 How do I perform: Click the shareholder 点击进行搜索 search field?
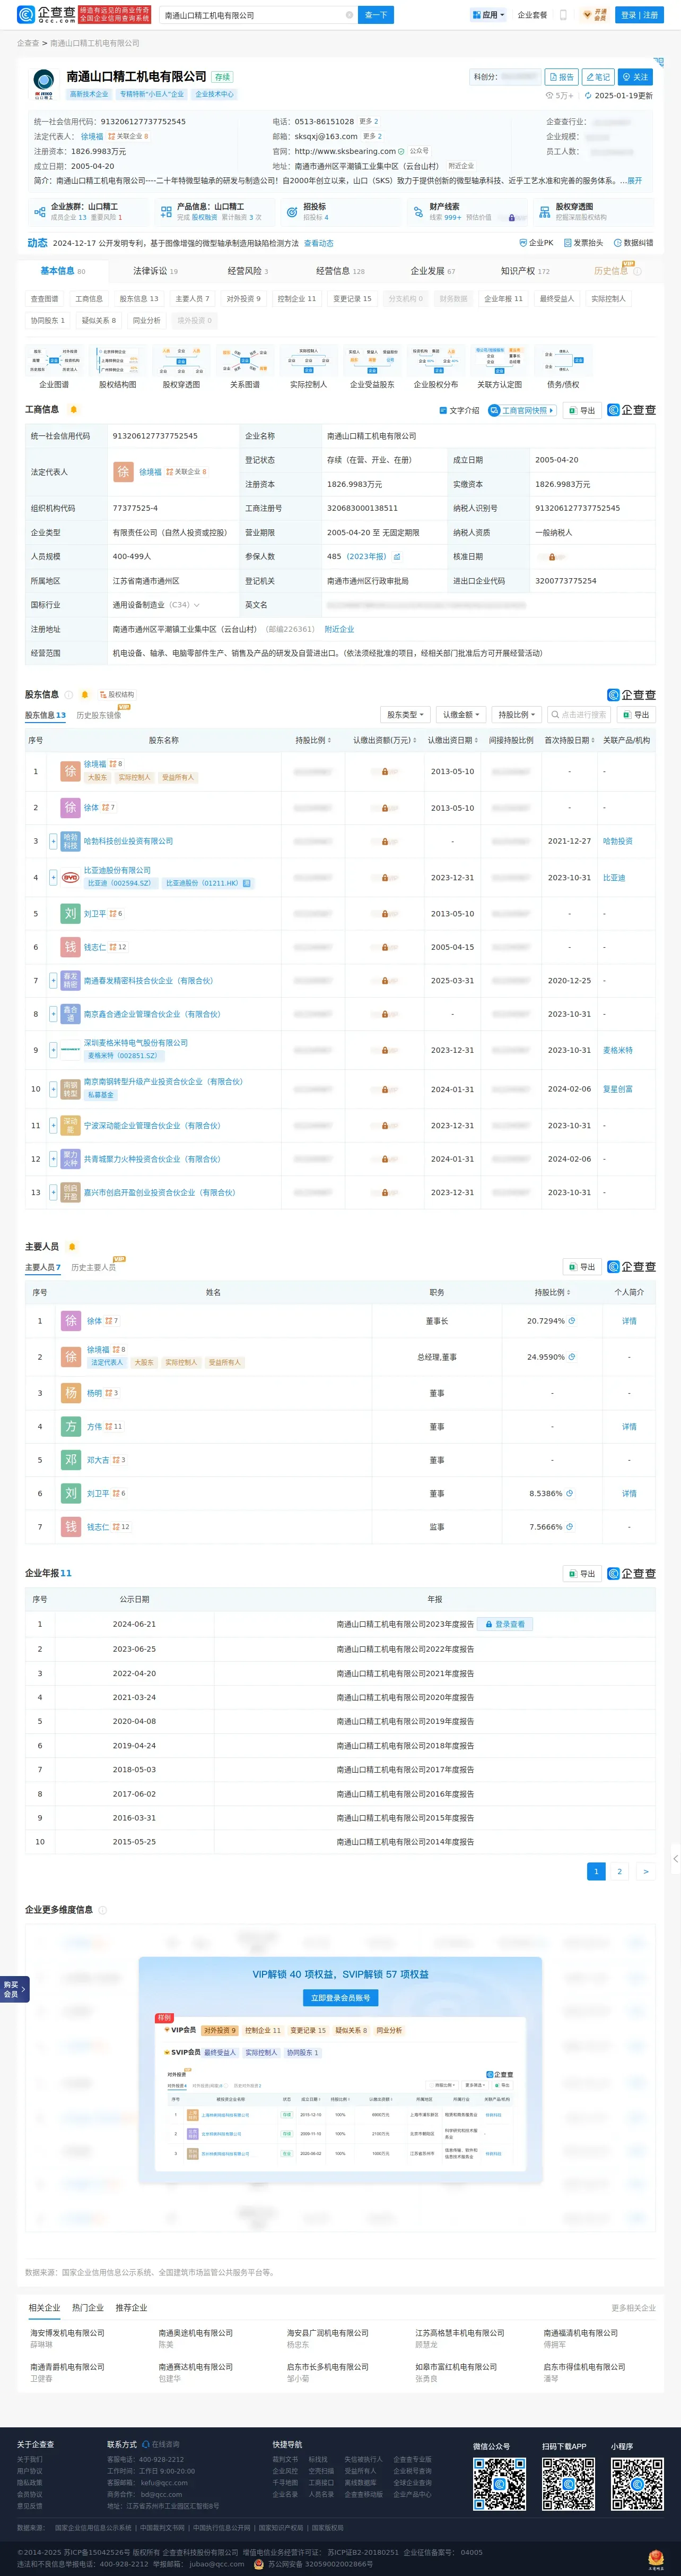pyautogui.click(x=579, y=715)
